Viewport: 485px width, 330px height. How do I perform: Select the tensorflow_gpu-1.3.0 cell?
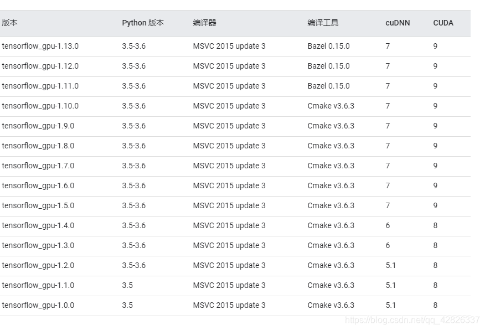(x=38, y=246)
